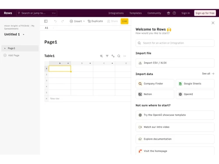Open column A dropdown arrow
The image size is (219, 164).
pos(68,63)
